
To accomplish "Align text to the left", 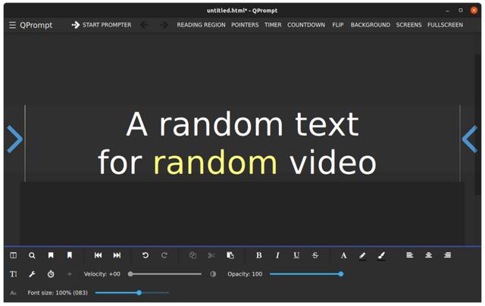I will point(410,255).
